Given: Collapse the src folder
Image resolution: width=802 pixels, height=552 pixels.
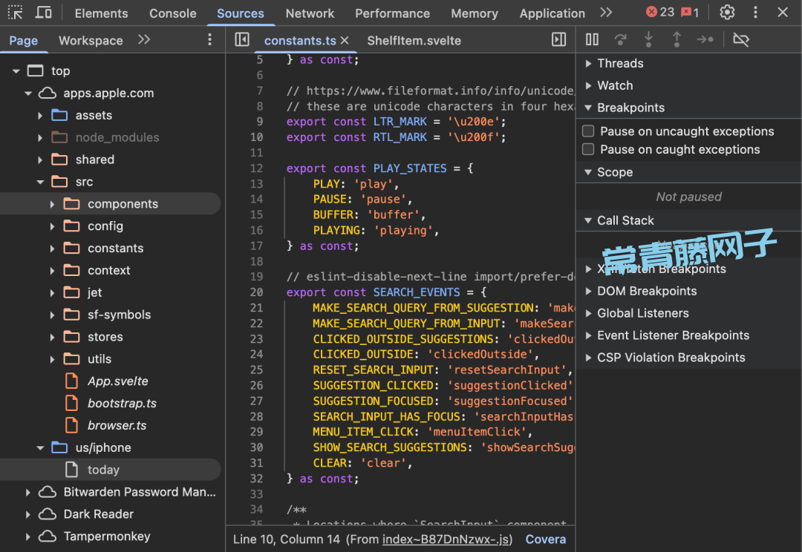Looking at the screenshot, I should coord(40,182).
